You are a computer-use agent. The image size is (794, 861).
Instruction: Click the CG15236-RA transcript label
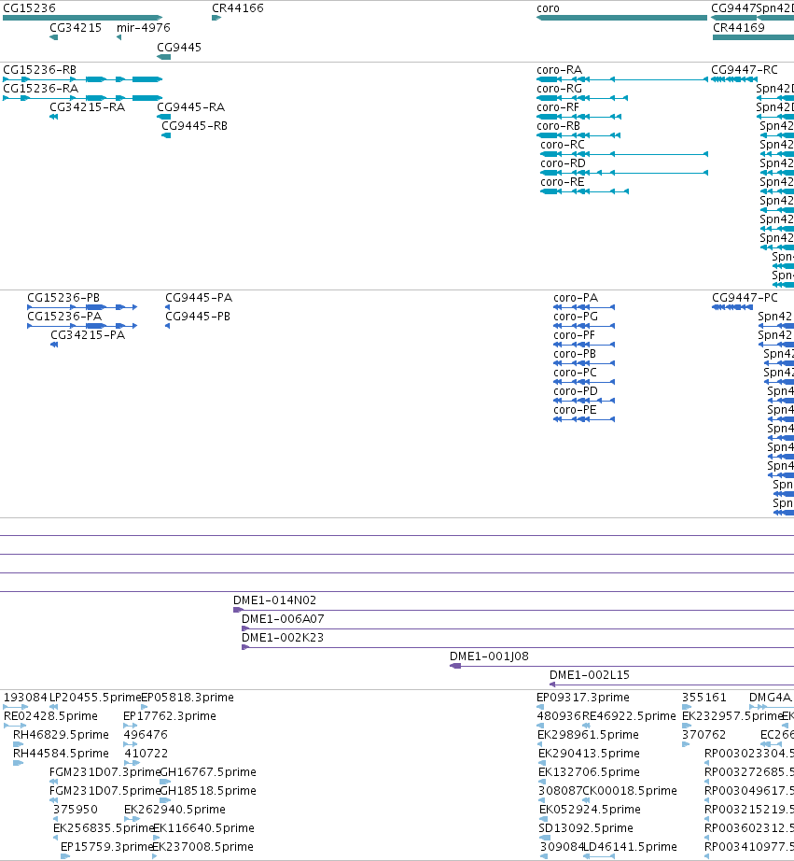(x=41, y=89)
